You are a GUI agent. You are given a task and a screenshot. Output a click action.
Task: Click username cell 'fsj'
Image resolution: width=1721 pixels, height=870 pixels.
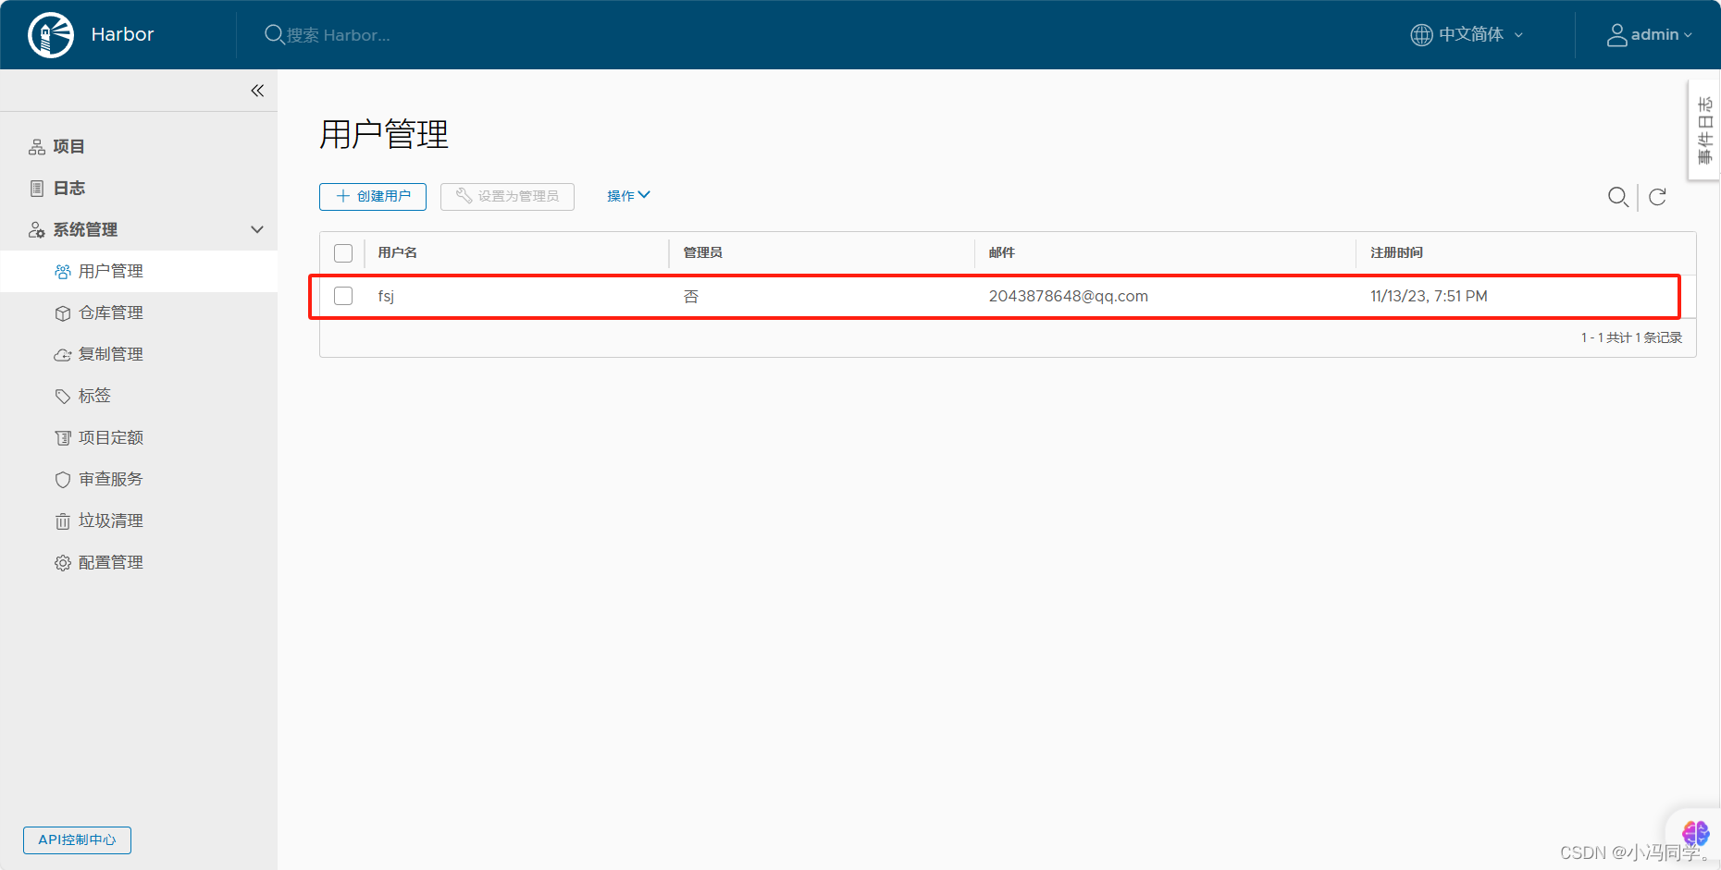point(386,297)
